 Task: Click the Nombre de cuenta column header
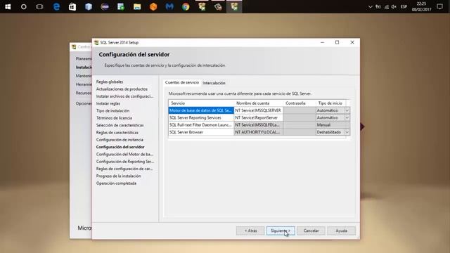click(259, 103)
